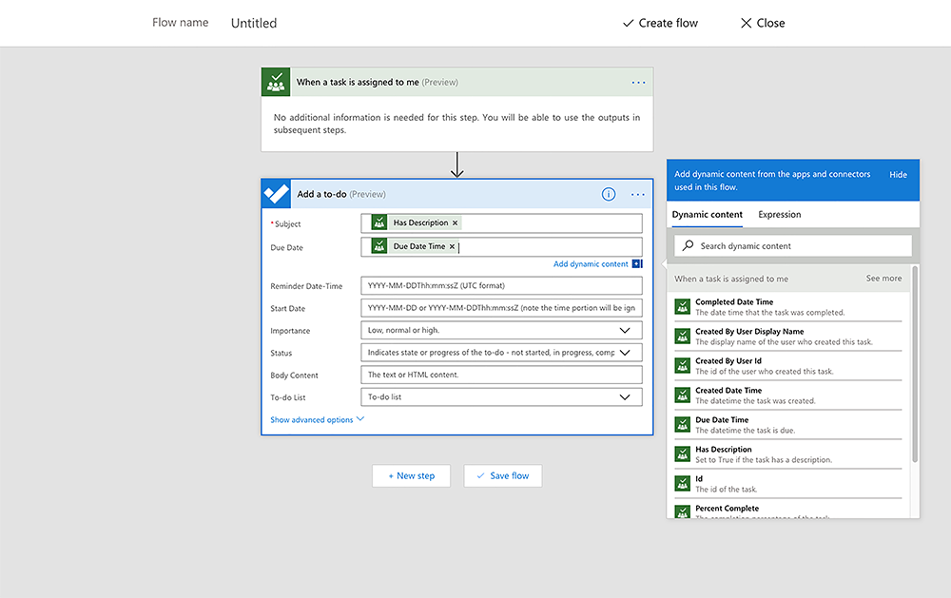Open ellipsis menu of When a task is assigned step

point(639,82)
